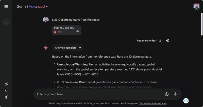This screenshot has height=107, width=203.
Task: Open Settings gear in sidebar
Action: 6,97
